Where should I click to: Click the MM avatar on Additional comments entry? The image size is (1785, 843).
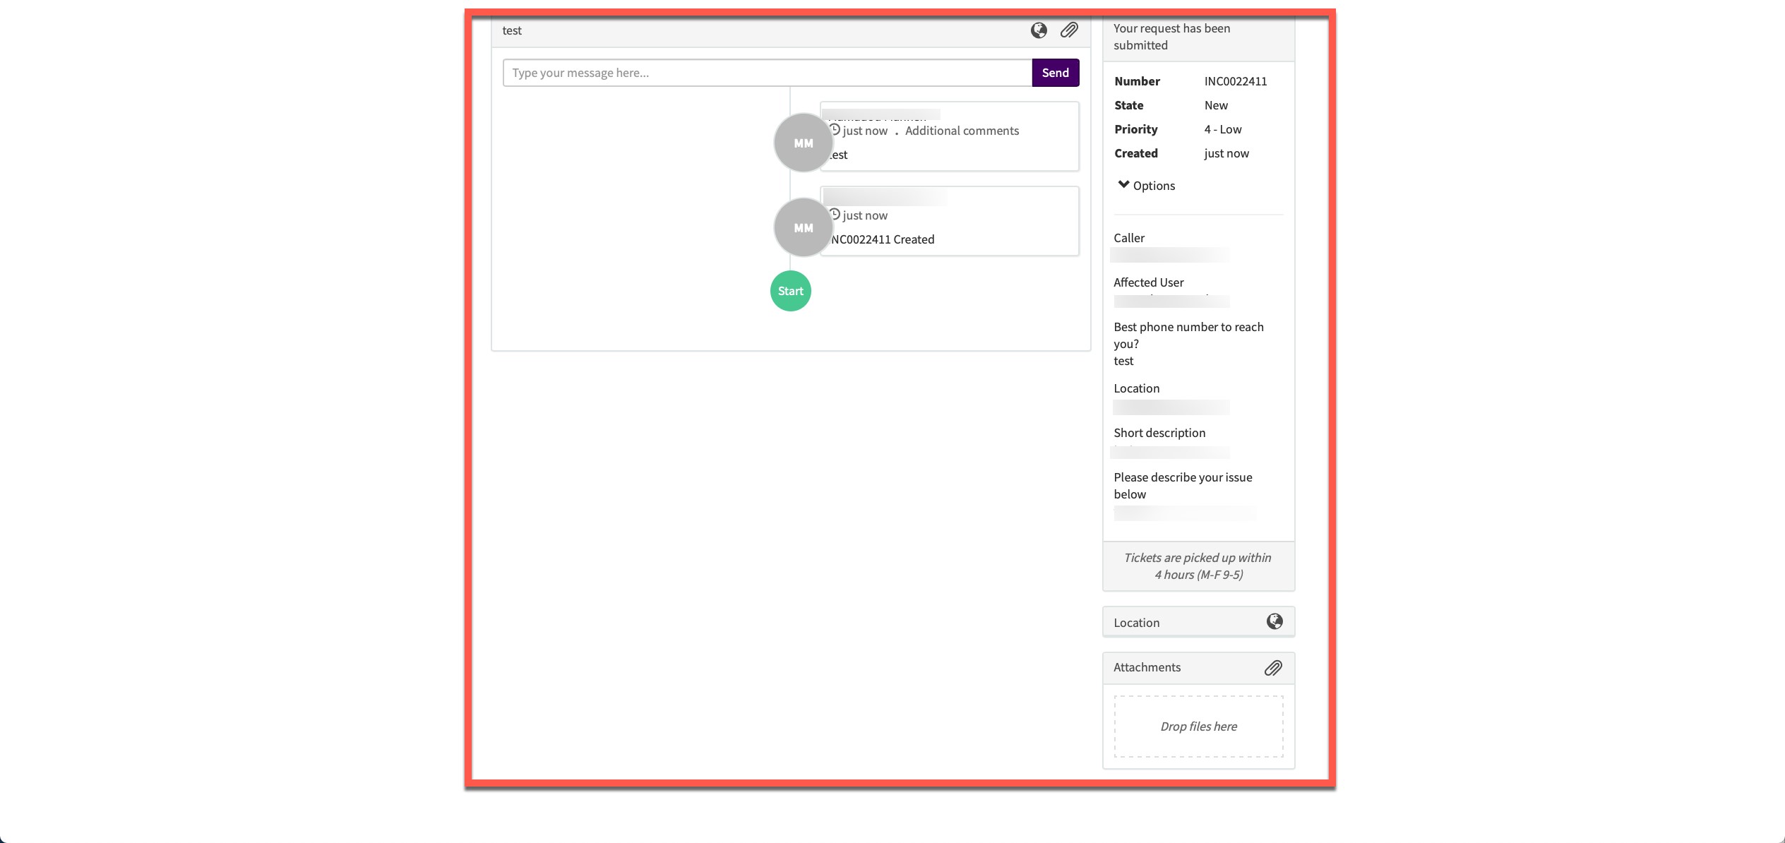click(x=803, y=143)
